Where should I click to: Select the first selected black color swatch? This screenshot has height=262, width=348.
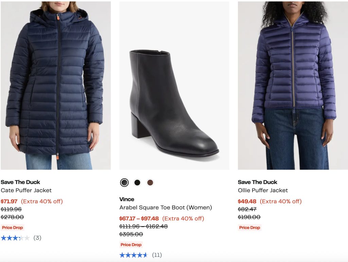point(124,183)
